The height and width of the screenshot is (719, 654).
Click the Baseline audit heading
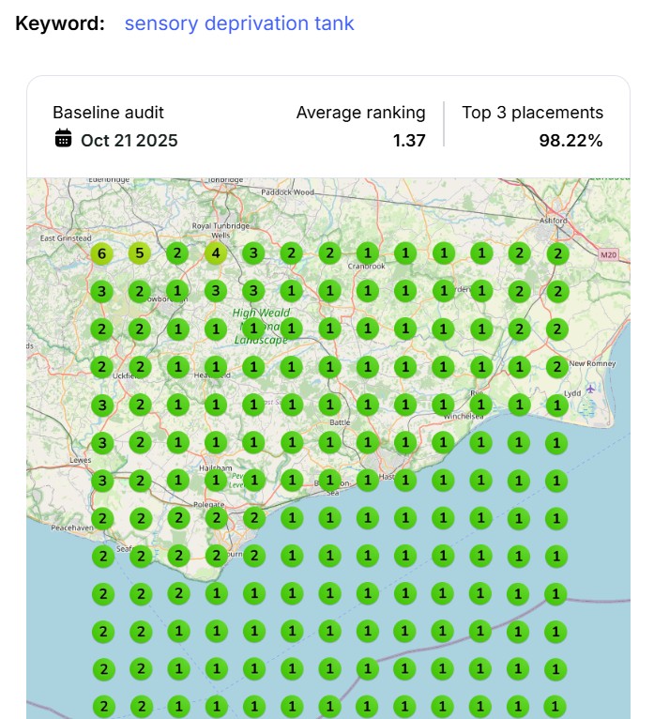coord(108,113)
